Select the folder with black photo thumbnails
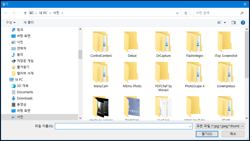The width and height of the screenshot is (250, 141). [101, 106]
